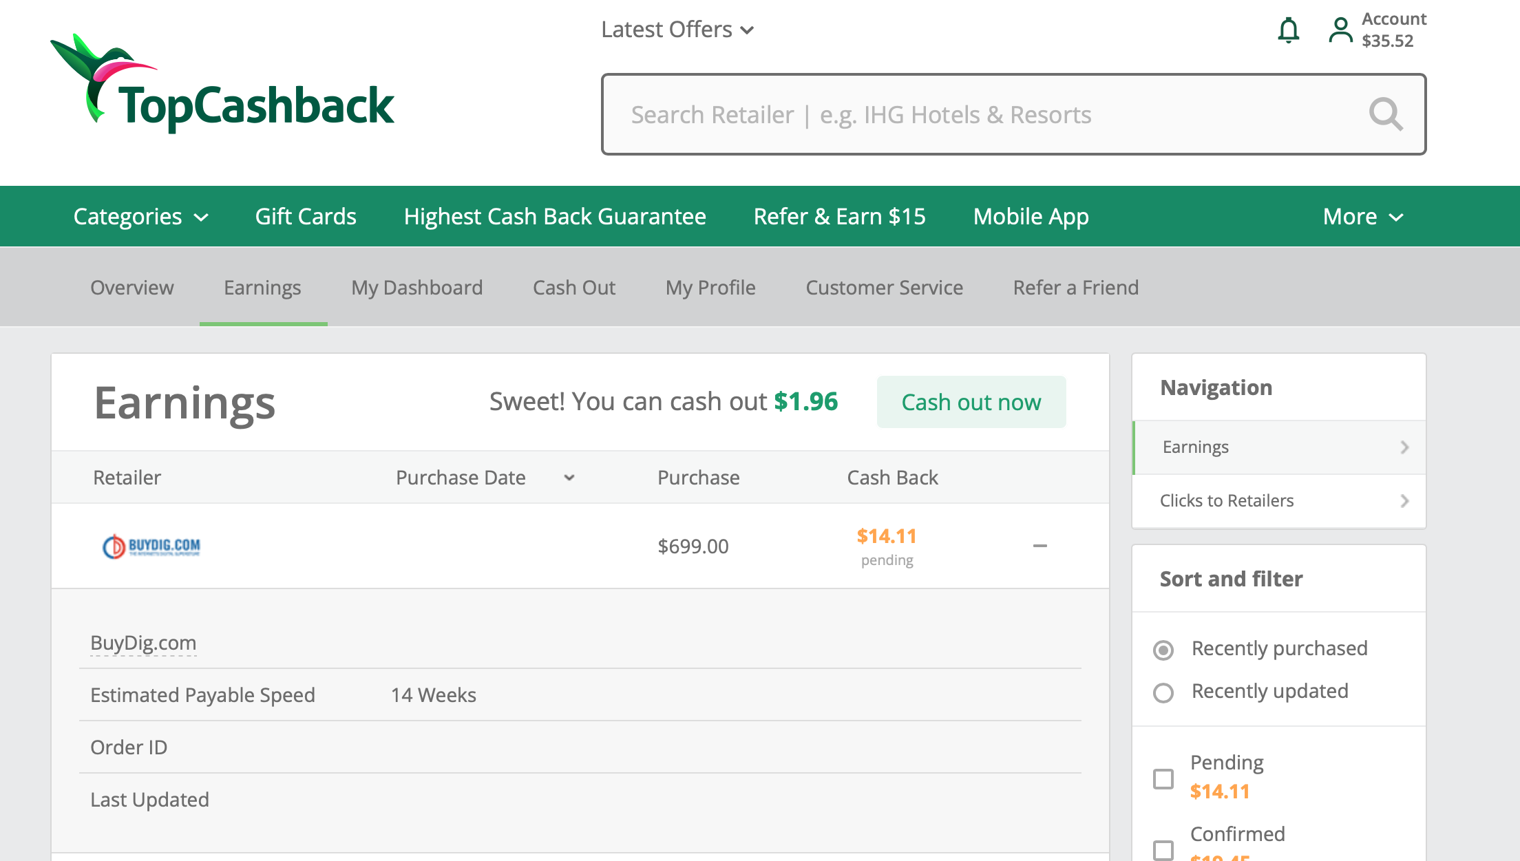1520x861 pixels.
Task: Open Refer & Earn $15
Action: click(839, 217)
